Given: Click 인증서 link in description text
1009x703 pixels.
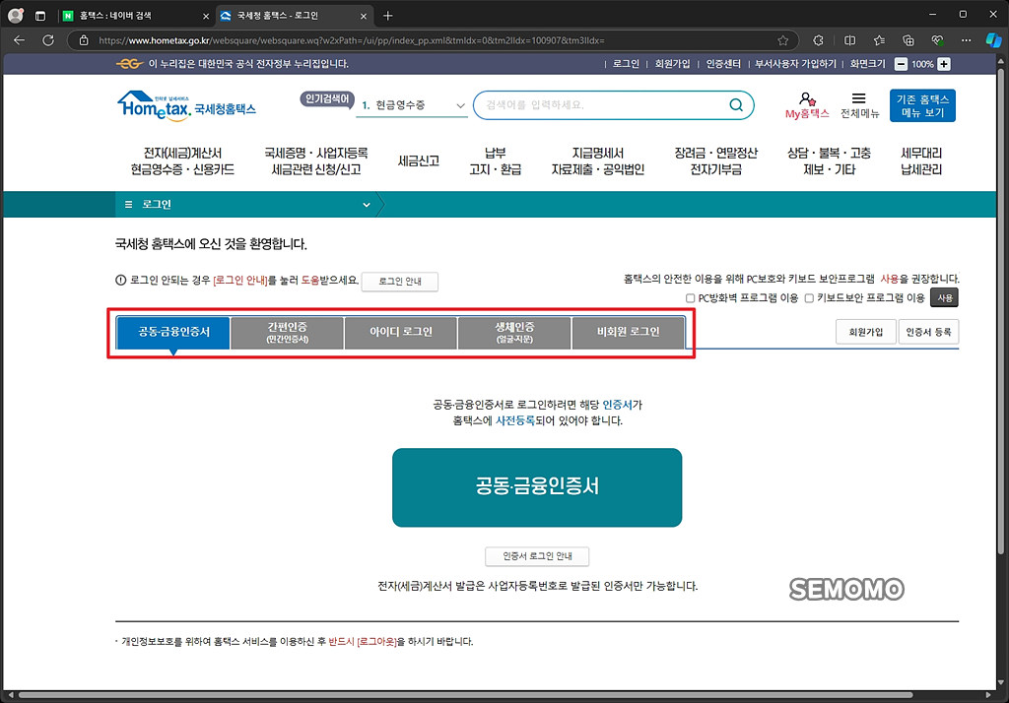Looking at the screenshot, I should point(617,405).
